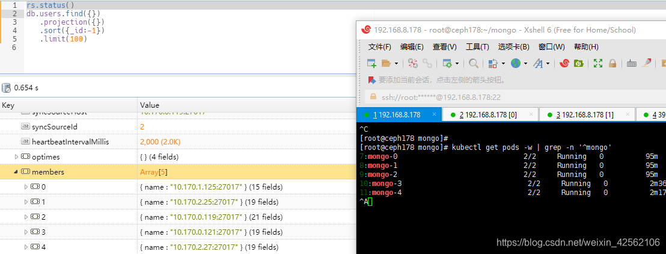Open dropdown arrow beside font A icon

548,63
